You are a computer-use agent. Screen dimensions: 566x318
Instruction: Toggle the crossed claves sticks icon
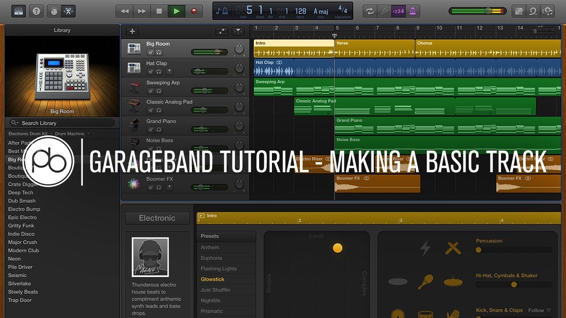click(453, 248)
